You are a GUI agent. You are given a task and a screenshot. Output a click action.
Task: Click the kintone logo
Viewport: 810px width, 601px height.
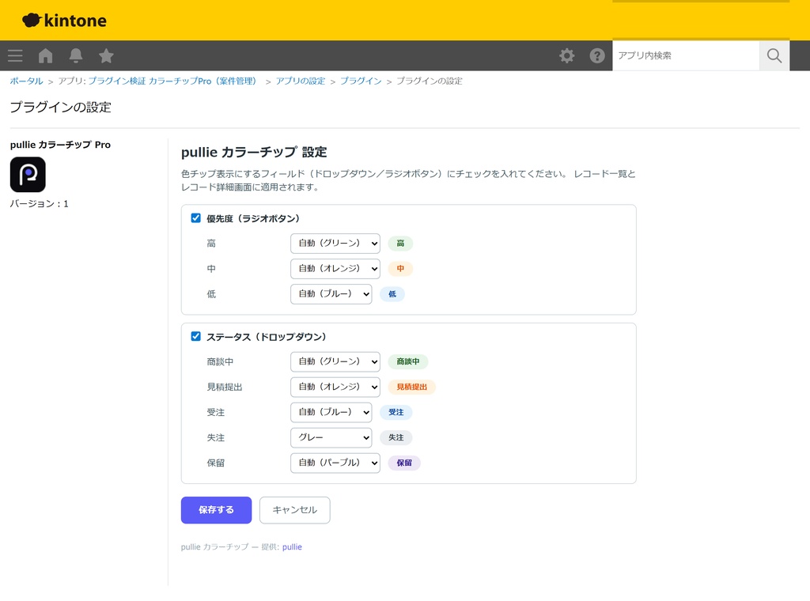point(65,20)
